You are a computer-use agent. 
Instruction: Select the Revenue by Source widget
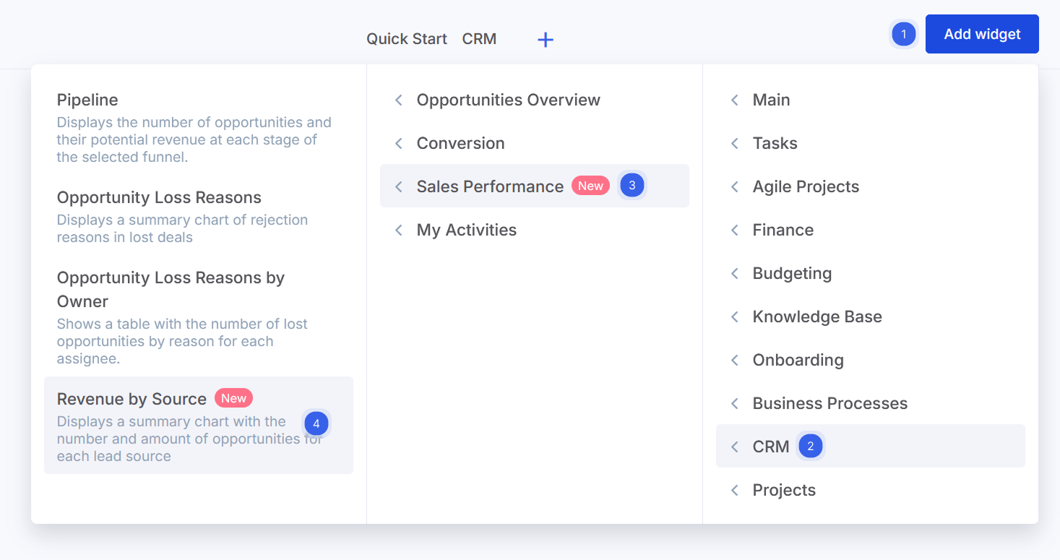tap(132, 399)
